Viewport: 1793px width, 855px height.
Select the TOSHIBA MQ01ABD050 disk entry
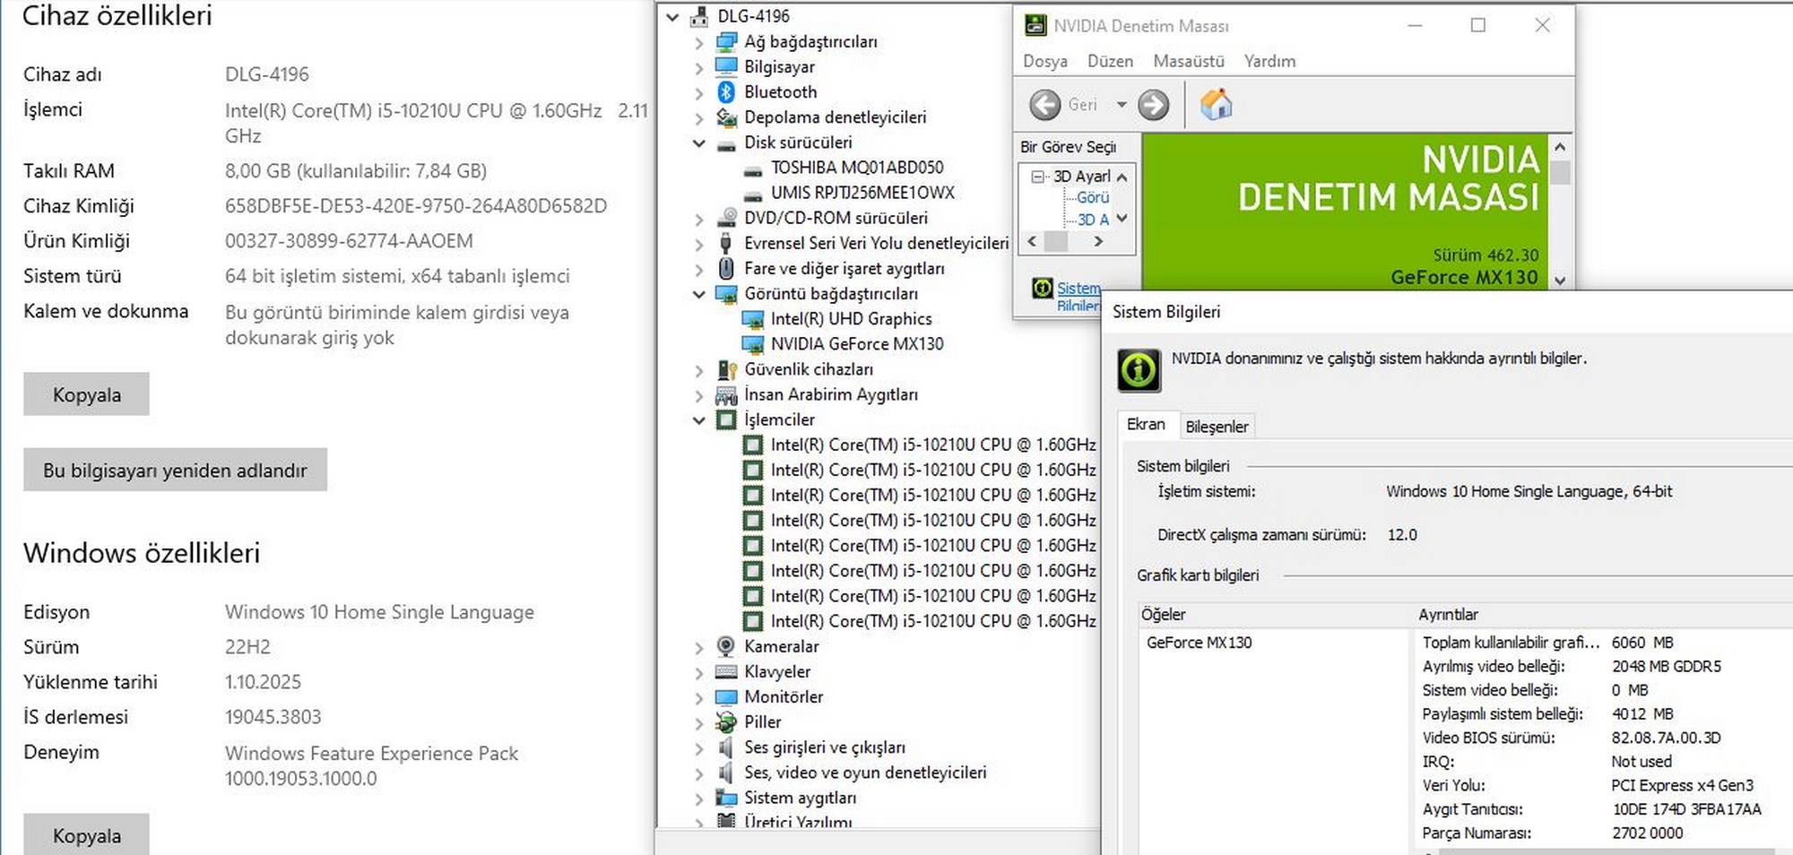pyautogui.click(x=856, y=168)
